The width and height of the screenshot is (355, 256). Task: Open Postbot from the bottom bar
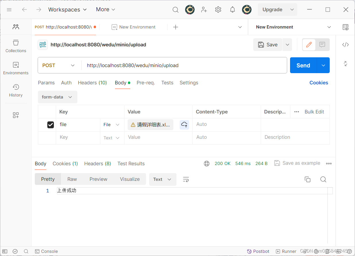pos(258,251)
